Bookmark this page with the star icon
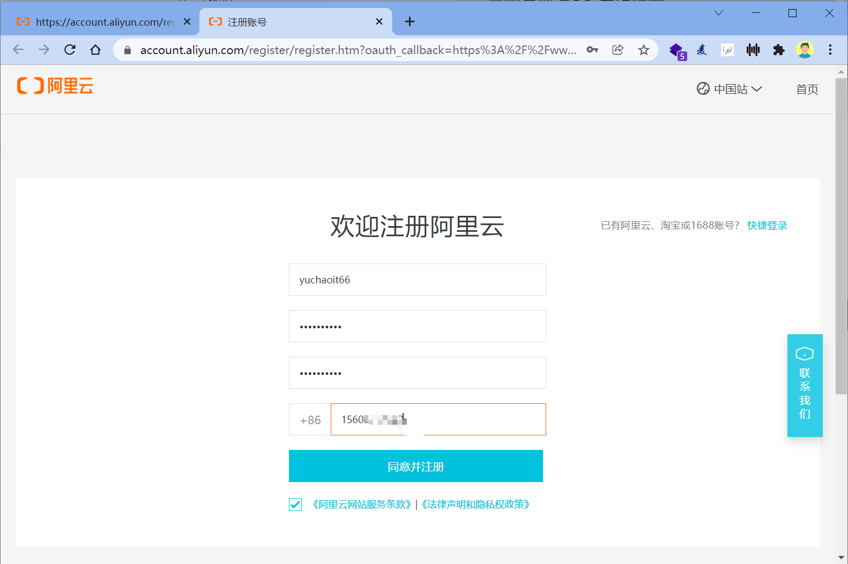This screenshot has width=848, height=564. 643,50
